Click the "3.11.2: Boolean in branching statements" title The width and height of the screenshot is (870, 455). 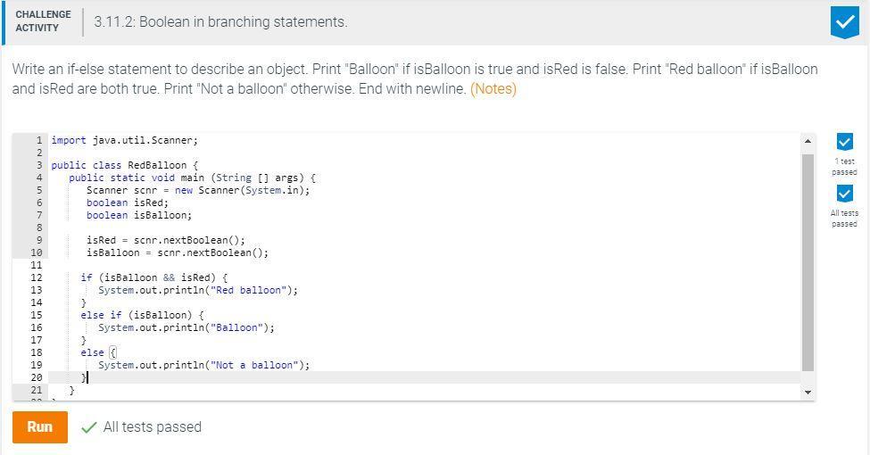[x=220, y=22]
